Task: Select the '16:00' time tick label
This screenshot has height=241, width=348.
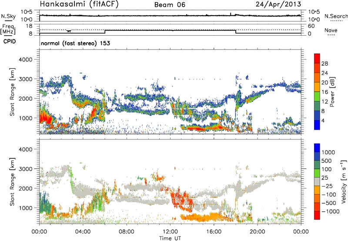Action: 214,232
